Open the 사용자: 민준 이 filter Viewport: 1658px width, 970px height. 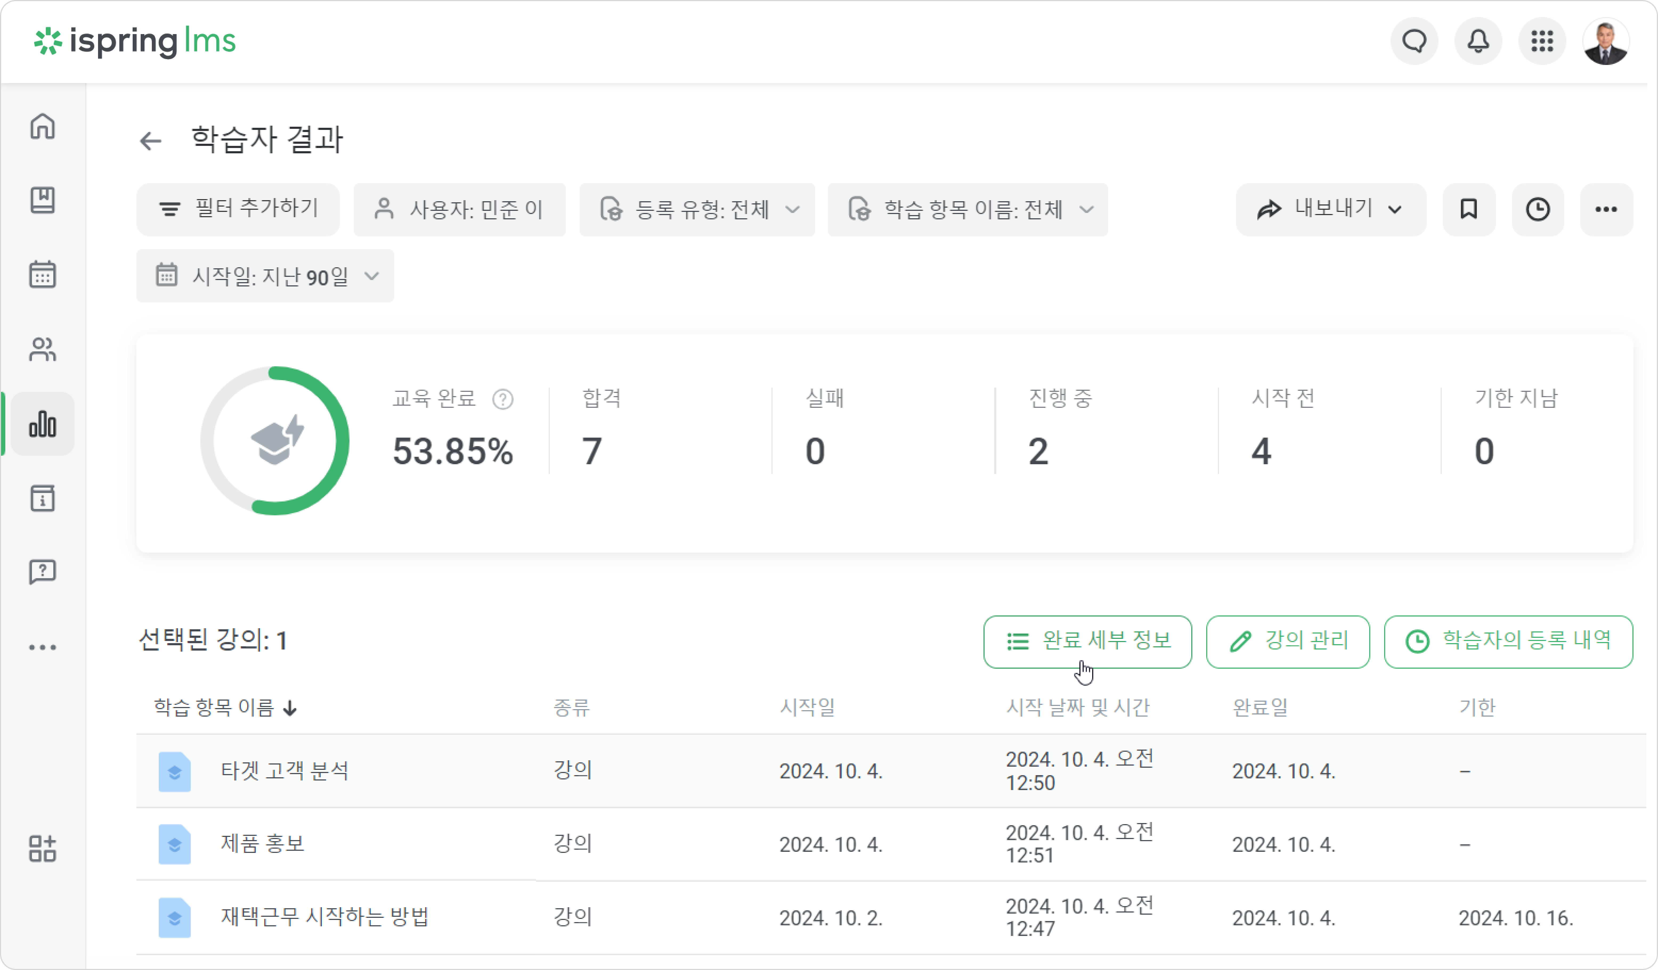click(x=460, y=210)
